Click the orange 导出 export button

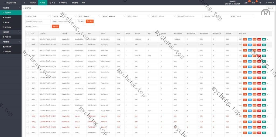coord(90,21)
